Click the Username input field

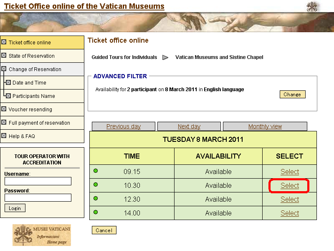38,181
